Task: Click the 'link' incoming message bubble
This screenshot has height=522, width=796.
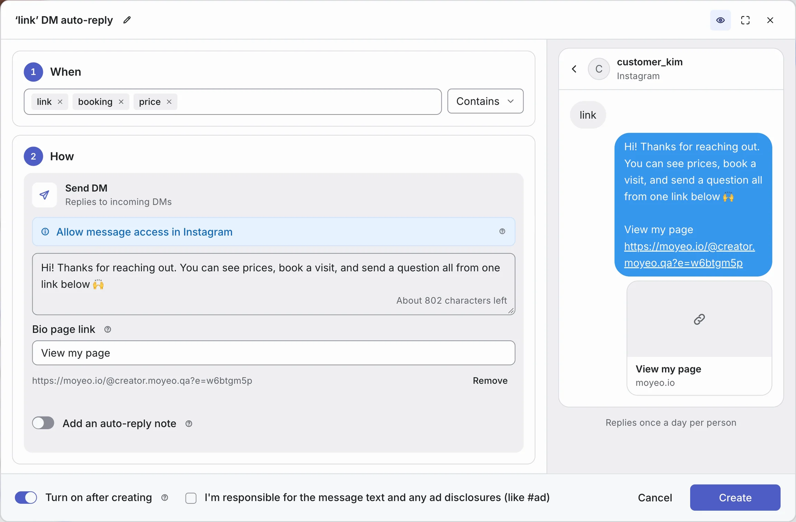Action: (x=588, y=115)
